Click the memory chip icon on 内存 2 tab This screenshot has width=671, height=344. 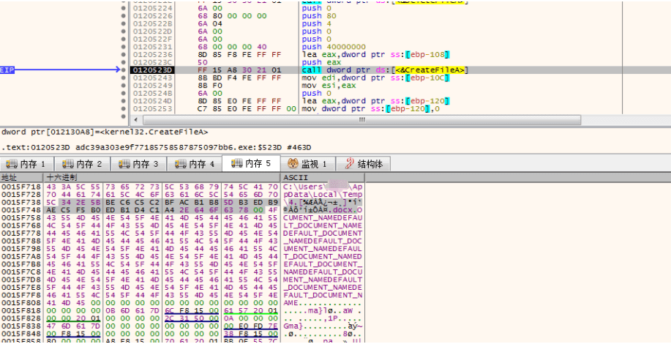(67, 164)
